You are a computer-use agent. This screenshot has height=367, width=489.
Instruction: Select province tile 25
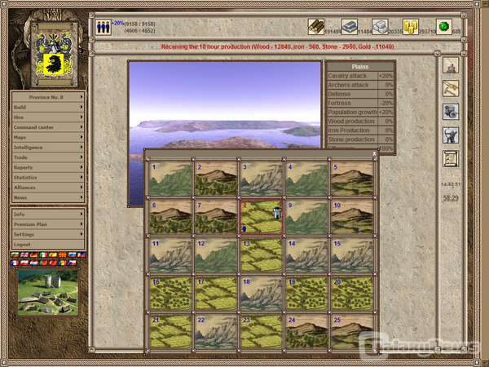tap(352, 332)
